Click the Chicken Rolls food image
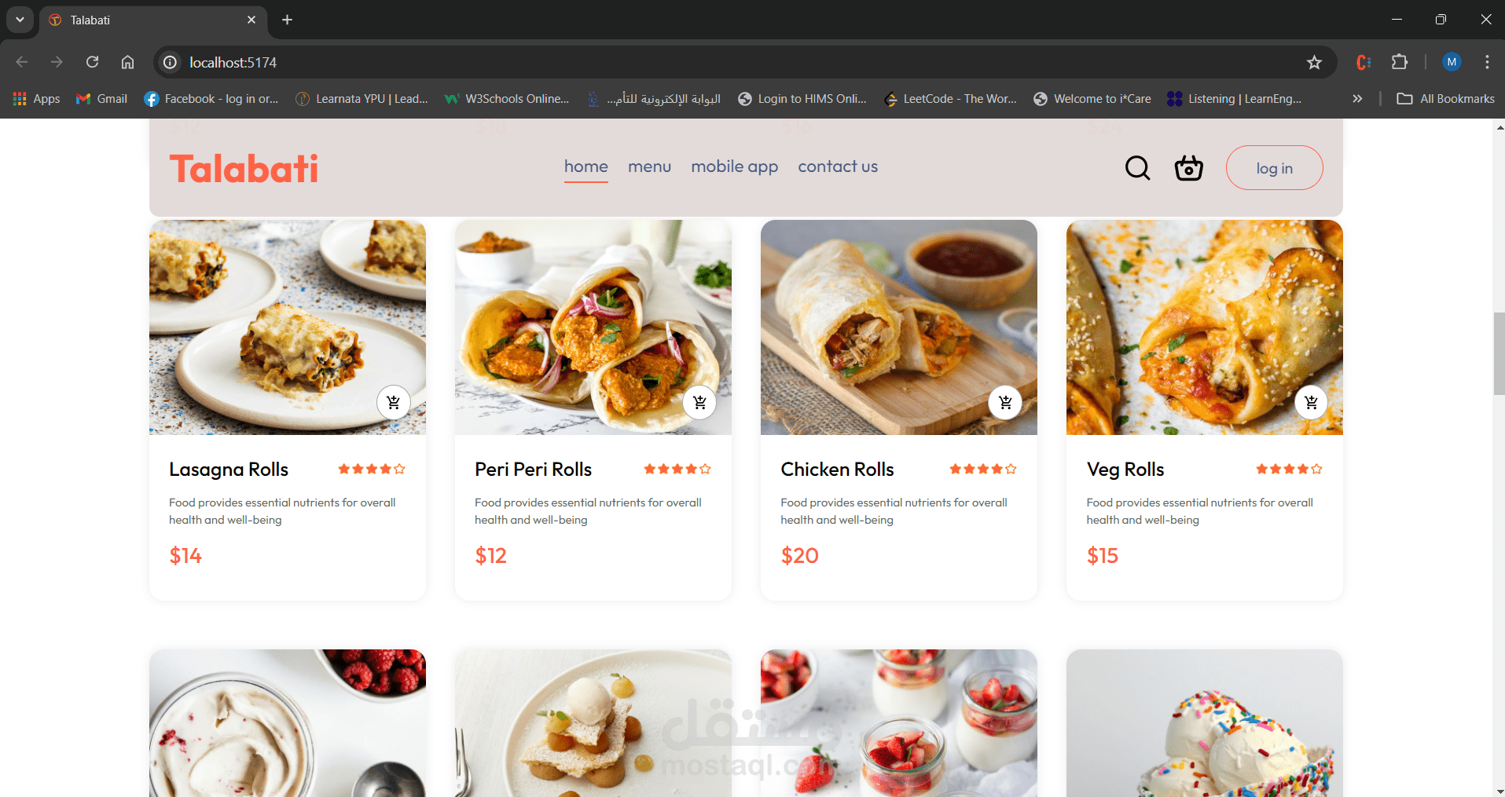This screenshot has width=1505, height=797. pos(899,327)
